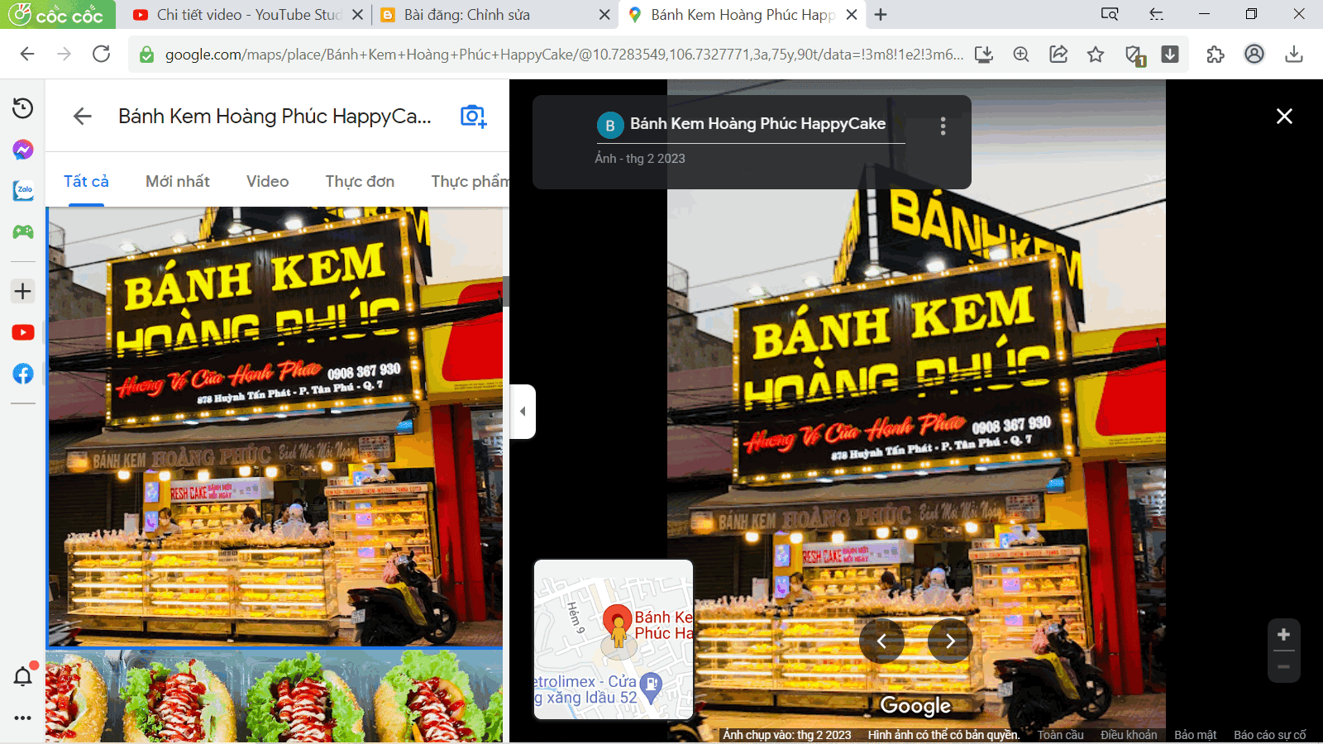Open the bánh mì sandwiches photo thumbnail
The image size is (1323, 744).
275,696
